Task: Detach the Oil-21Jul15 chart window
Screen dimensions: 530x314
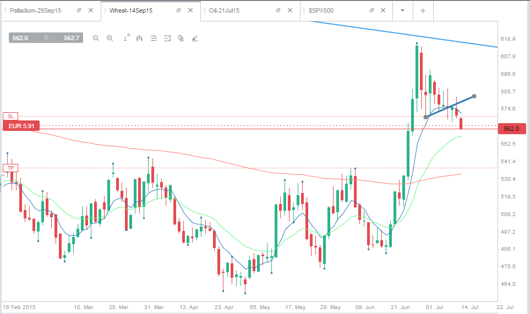Action: coord(278,10)
